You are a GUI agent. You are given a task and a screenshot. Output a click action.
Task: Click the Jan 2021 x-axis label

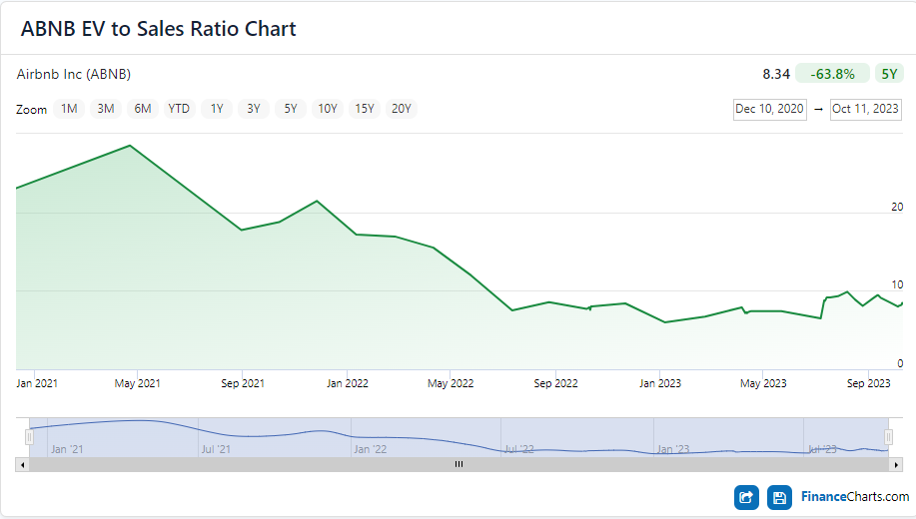coord(37,383)
